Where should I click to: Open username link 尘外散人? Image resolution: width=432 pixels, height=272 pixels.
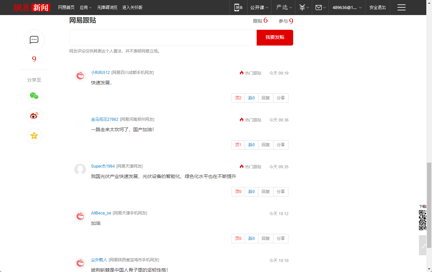[x=99, y=260]
